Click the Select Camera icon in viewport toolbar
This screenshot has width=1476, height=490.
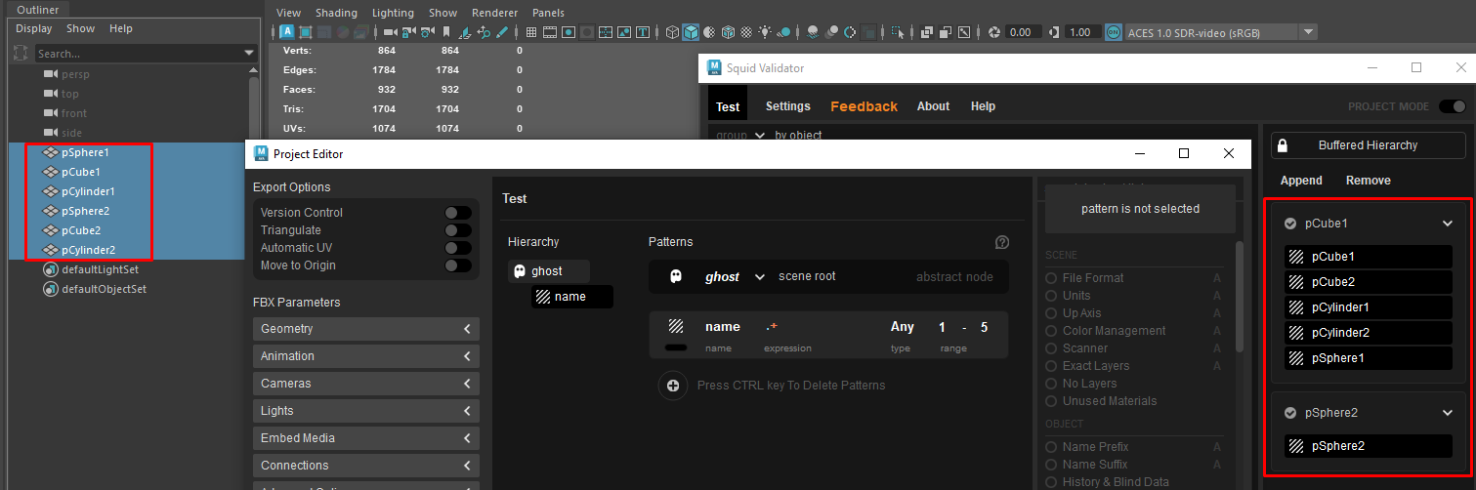coord(391,32)
